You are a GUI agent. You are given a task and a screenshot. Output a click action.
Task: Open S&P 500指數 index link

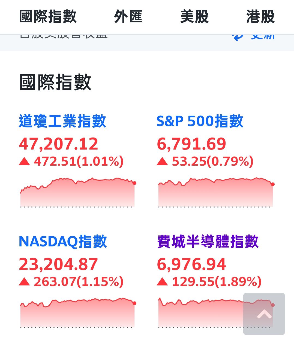tap(200, 121)
